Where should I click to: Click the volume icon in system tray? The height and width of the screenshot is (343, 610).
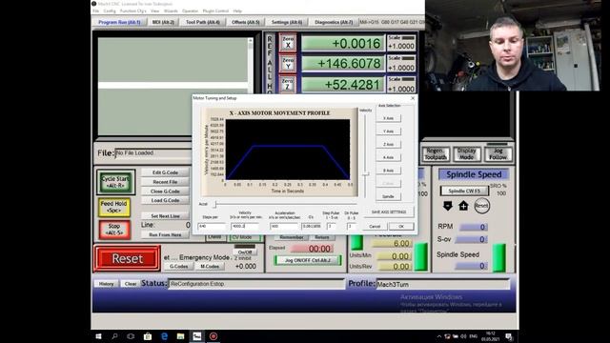463,336
